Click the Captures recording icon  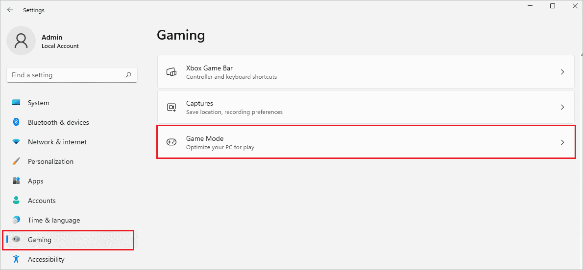171,107
